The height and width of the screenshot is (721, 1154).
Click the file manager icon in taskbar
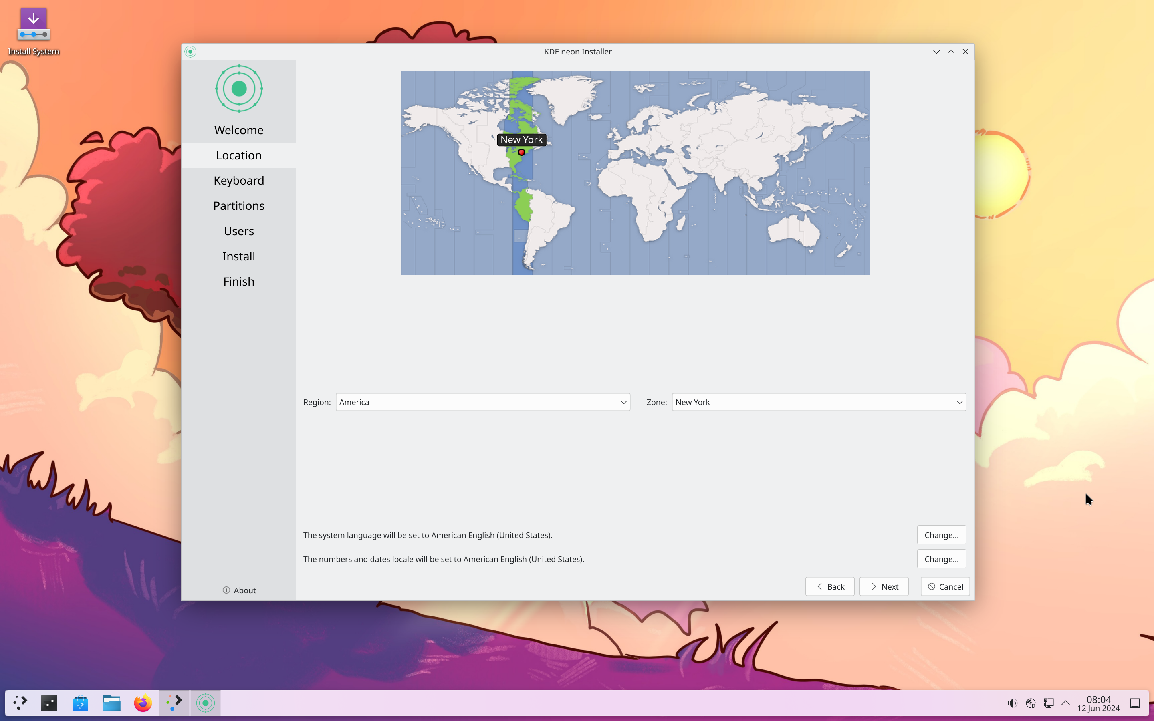point(111,702)
